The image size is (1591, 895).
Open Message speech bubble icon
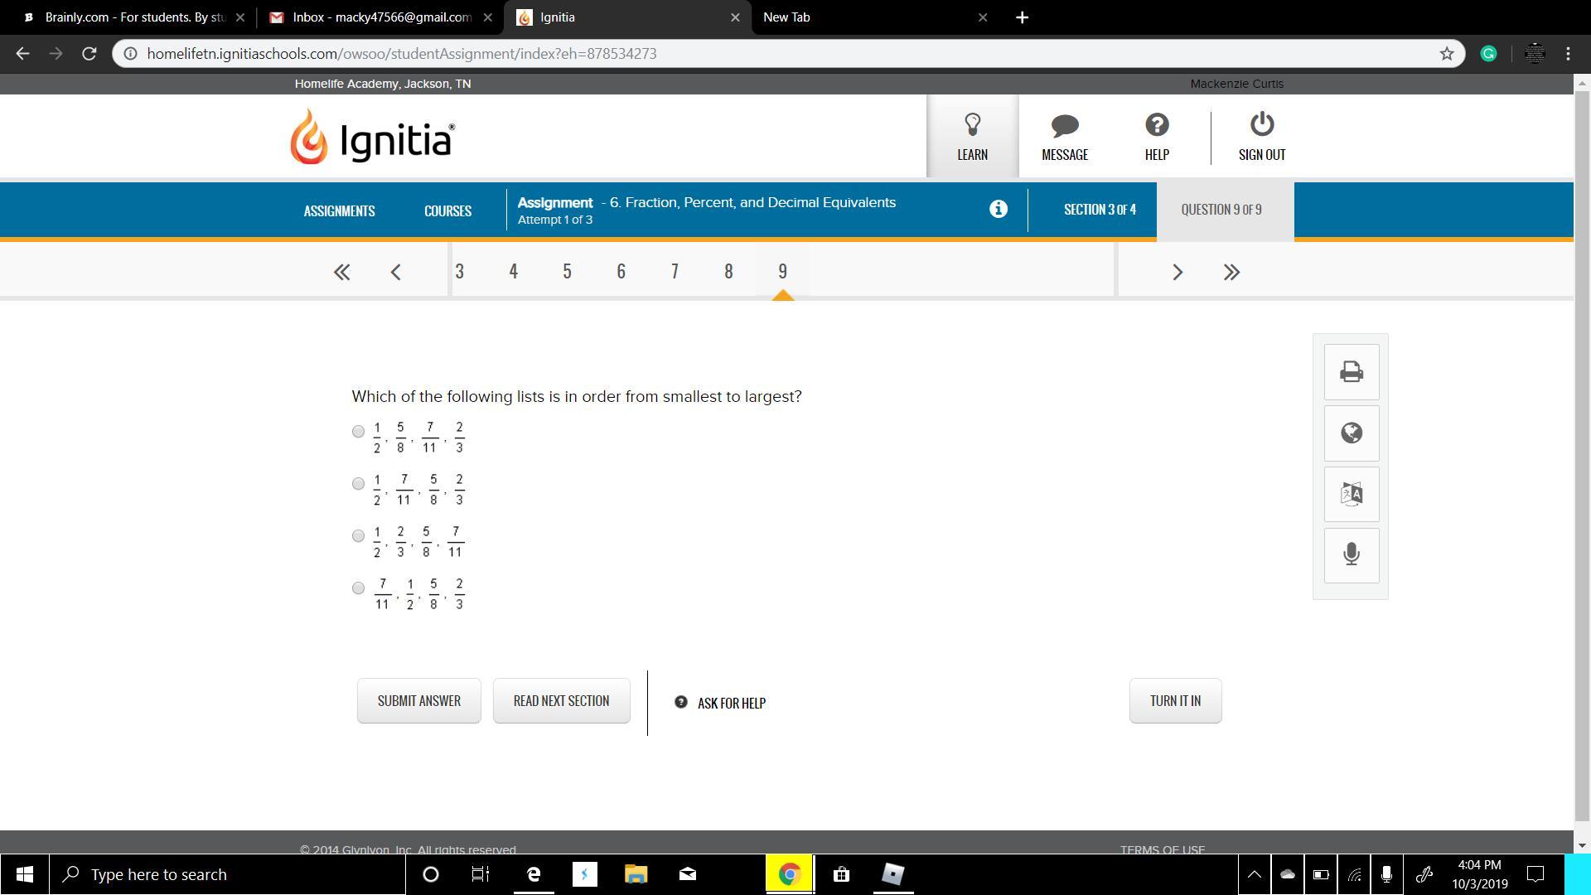coord(1065,136)
